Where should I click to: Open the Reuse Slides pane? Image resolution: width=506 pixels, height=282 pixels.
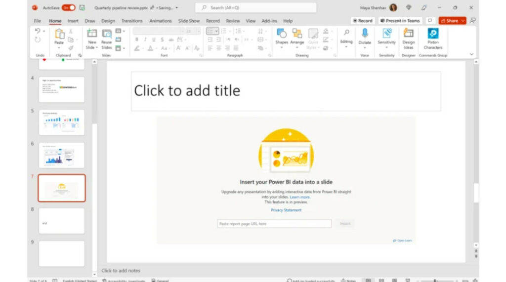(x=107, y=39)
